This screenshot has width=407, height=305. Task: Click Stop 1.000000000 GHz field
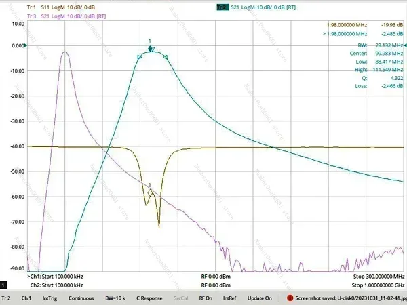click(x=378, y=285)
